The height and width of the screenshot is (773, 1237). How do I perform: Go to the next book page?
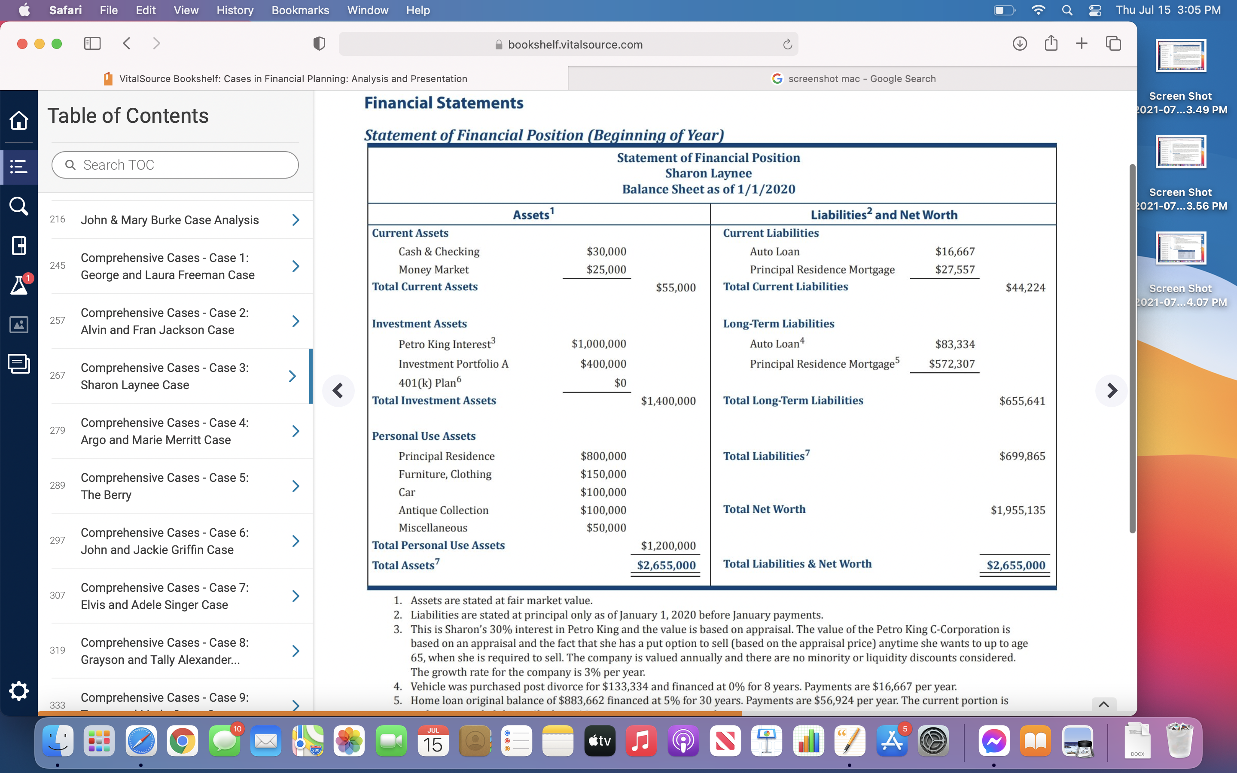click(1111, 391)
